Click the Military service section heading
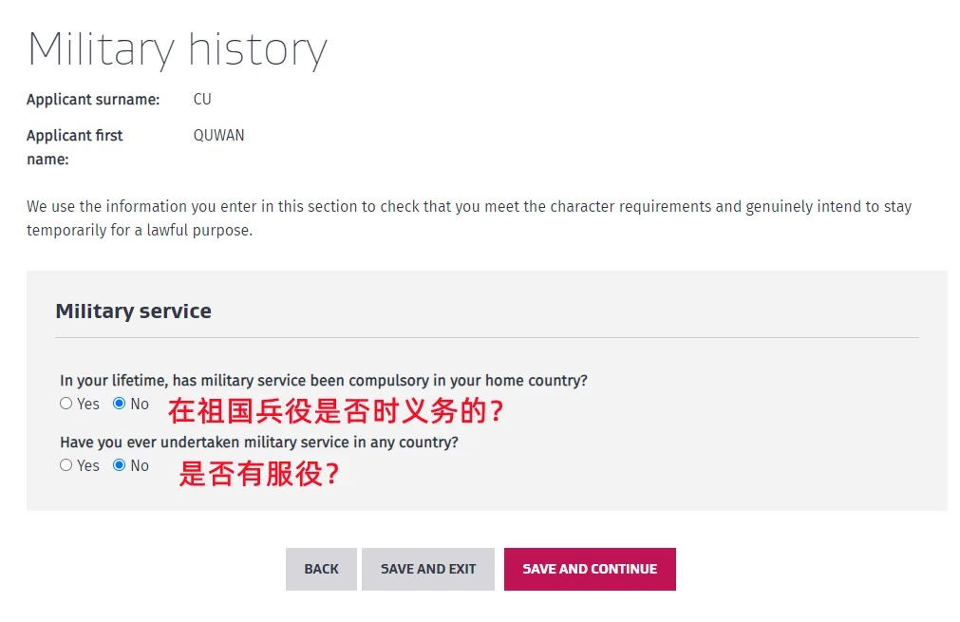 click(x=133, y=311)
